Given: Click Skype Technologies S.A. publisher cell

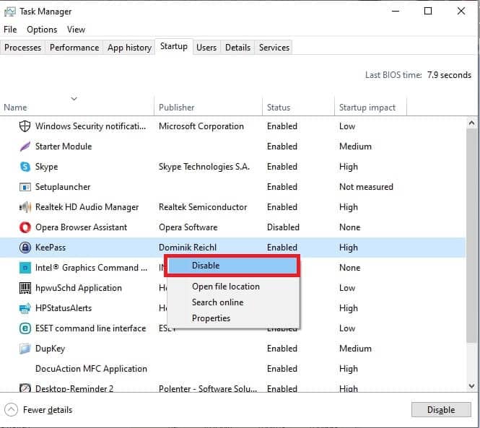Looking at the screenshot, I should pos(204,167).
